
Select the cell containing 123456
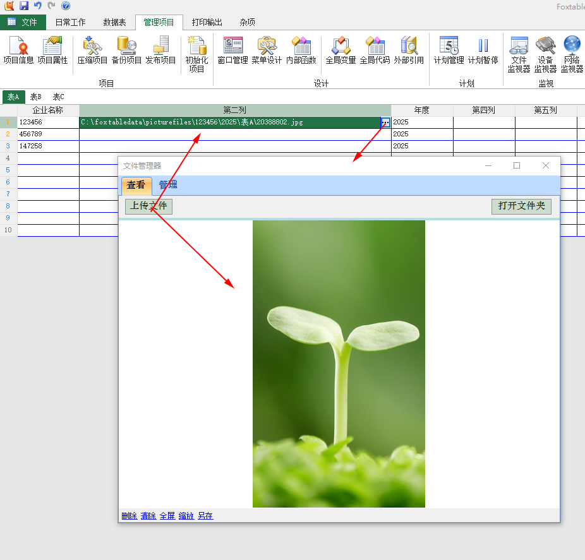click(48, 122)
